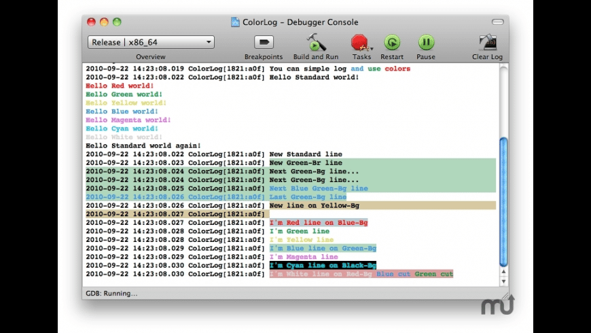Click the green zoom window button
The image size is (591, 333).
coord(117,22)
